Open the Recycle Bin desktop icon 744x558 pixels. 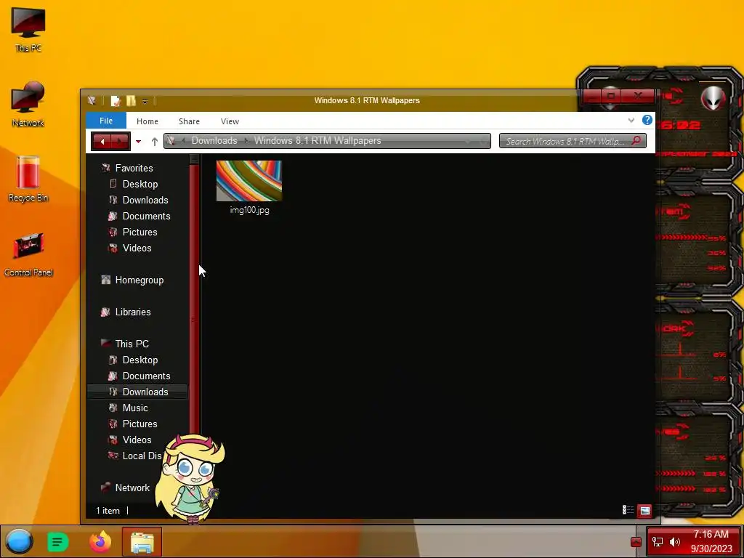tap(28, 179)
